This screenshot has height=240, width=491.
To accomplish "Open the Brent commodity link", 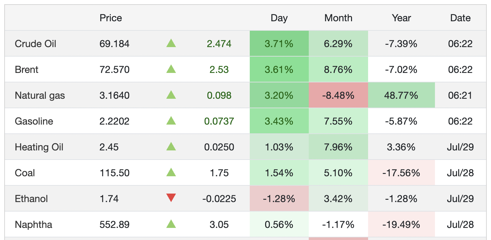I will click(27, 69).
